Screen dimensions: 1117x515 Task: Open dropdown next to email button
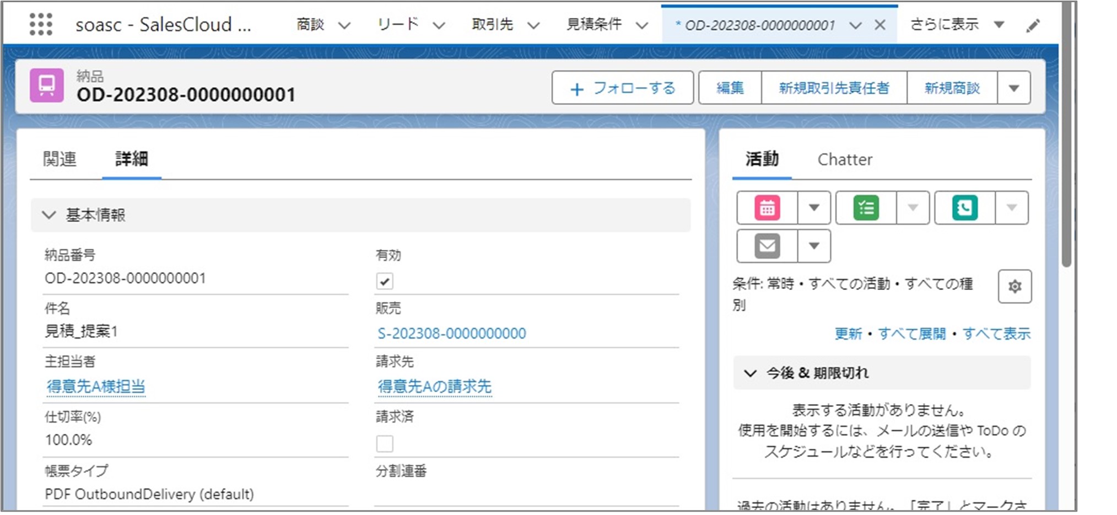click(814, 246)
